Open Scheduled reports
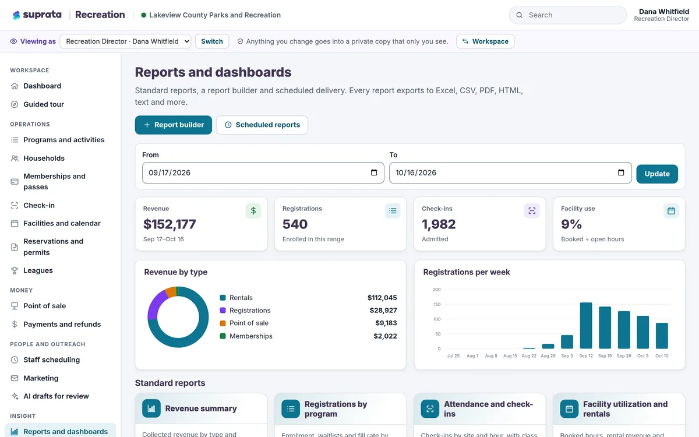The image size is (699, 437). 262,125
